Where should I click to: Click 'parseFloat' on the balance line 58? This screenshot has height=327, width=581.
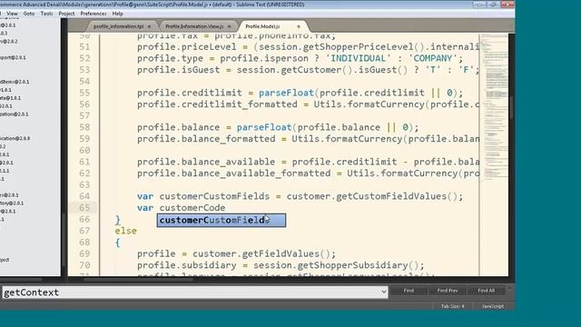click(x=264, y=127)
